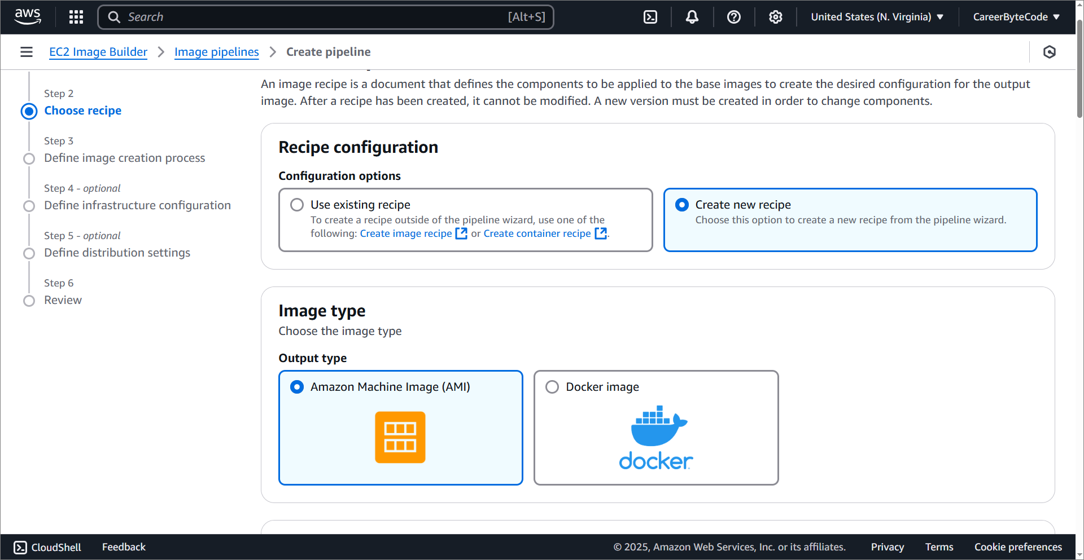Screen dimensions: 1084x560
Task: Jump to Step 6 Review
Action: 63,299
